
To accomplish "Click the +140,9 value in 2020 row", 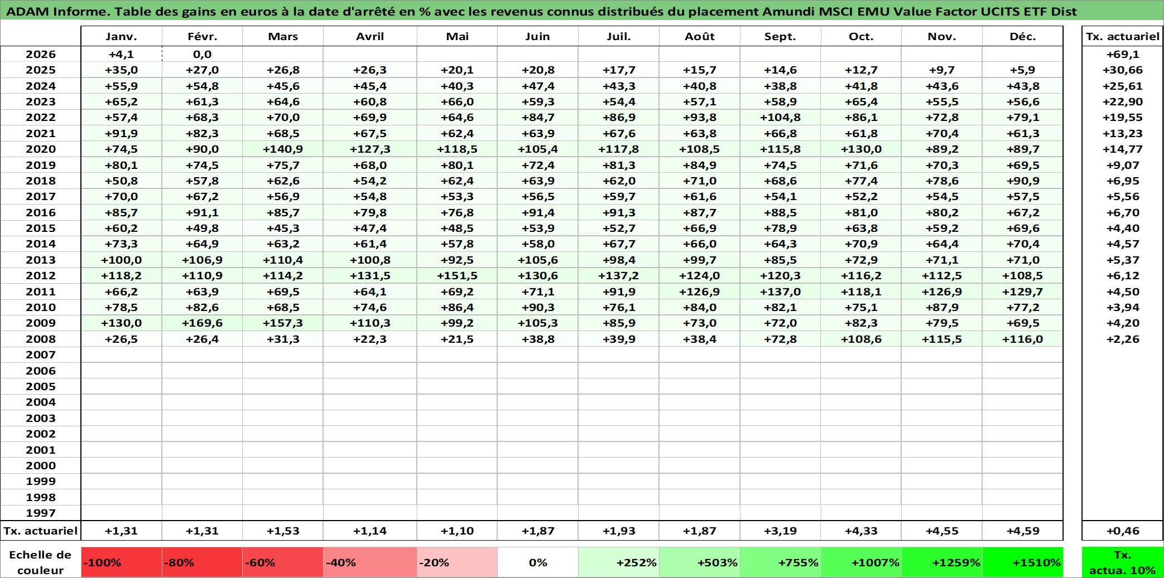I will pos(283,149).
